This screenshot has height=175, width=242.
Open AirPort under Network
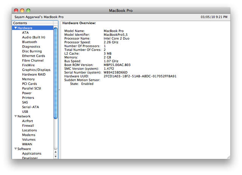[x=28, y=121]
